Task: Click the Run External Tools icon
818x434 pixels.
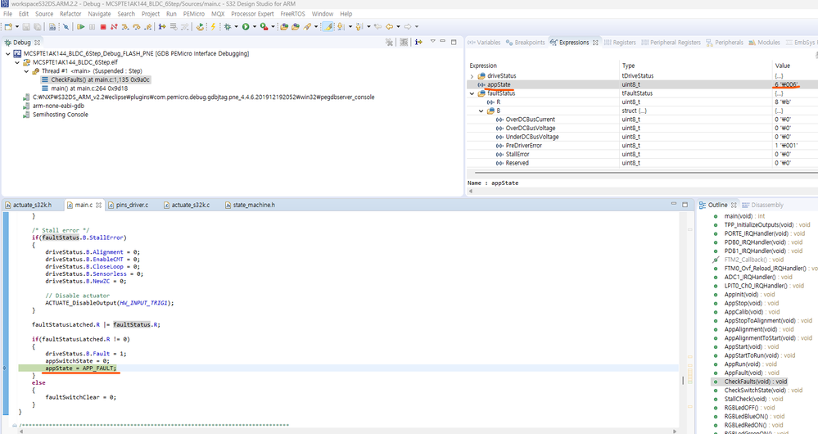Action: click(264, 26)
